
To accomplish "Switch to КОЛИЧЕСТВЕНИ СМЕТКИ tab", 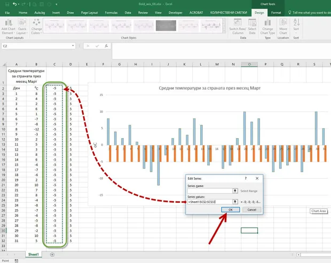I will (x=228, y=13).
